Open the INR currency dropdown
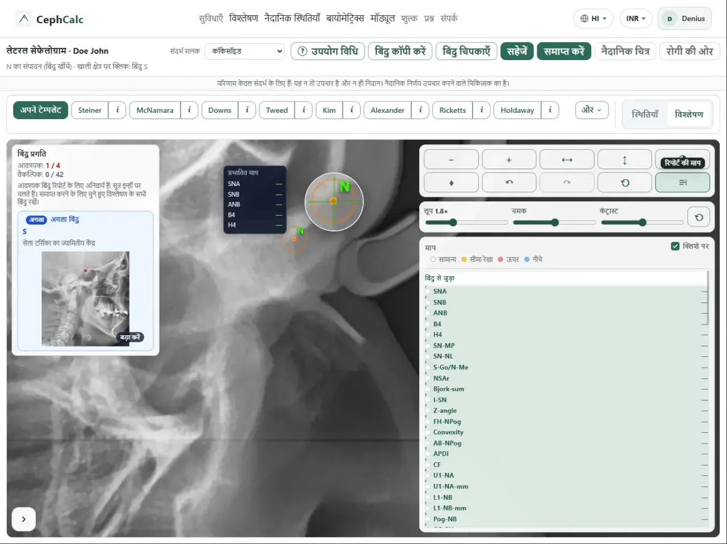The width and height of the screenshot is (727, 544). click(636, 19)
